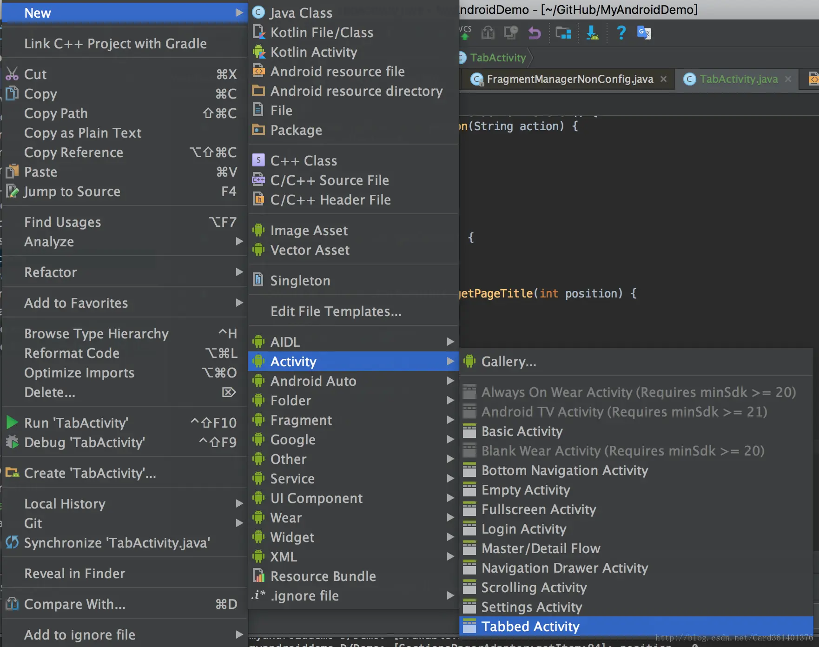This screenshot has width=819, height=647.
Task: Click the Kotlin File/Class icon
Action: pos(258,32)
